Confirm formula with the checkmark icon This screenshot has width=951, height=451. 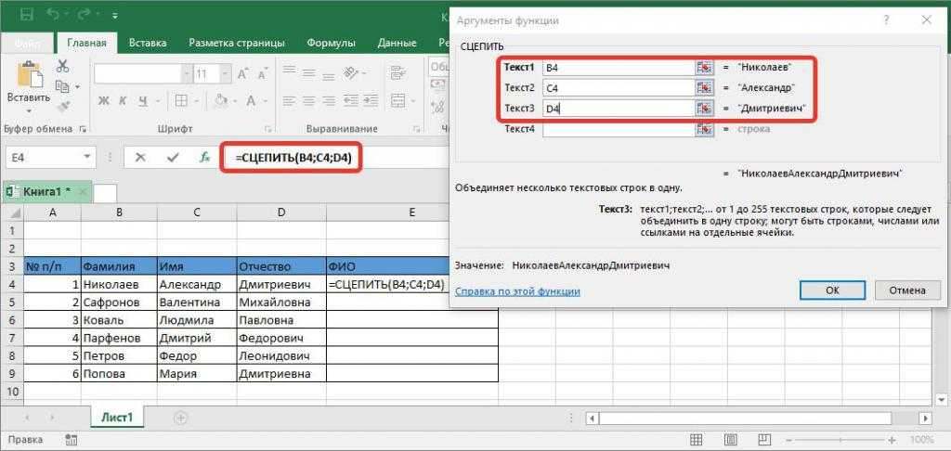172,158
